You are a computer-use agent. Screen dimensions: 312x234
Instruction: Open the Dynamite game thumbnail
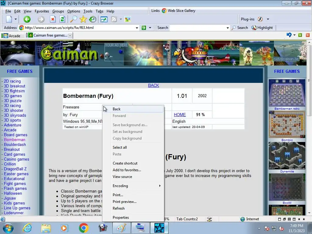click(x=287, y=156)
